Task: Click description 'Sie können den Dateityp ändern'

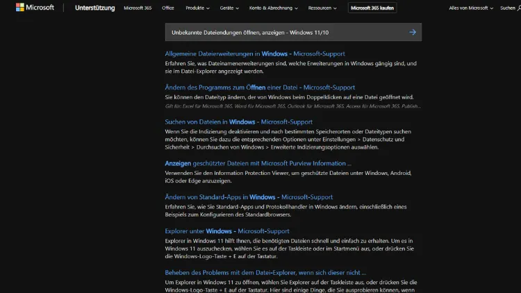Action: tap(289, 97)
